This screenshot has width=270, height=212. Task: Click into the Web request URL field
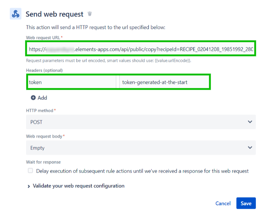[140, 49]
